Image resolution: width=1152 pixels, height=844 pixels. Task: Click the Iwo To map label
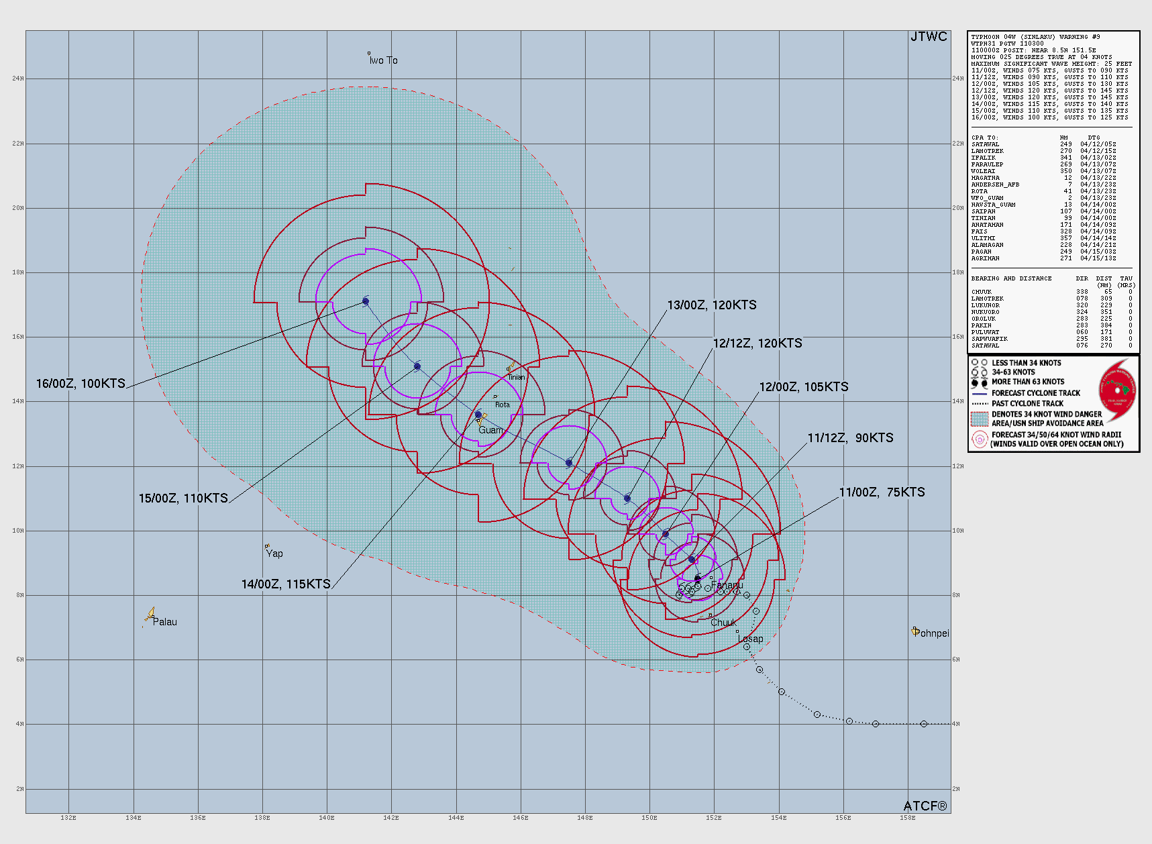pyautogui.click(x=383, y=60)
